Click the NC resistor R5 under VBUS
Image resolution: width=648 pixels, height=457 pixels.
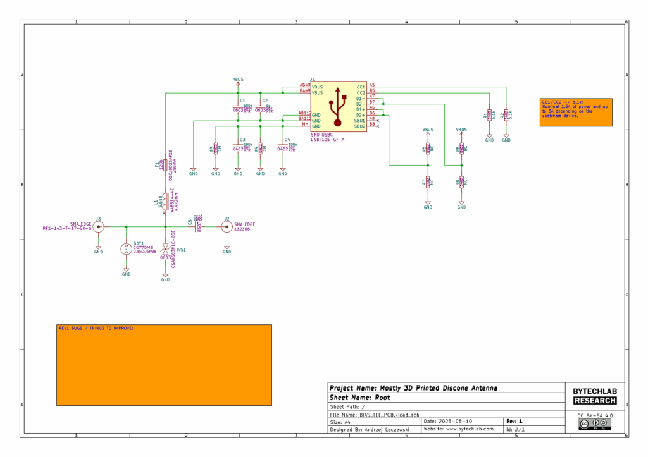pos(428,150)
